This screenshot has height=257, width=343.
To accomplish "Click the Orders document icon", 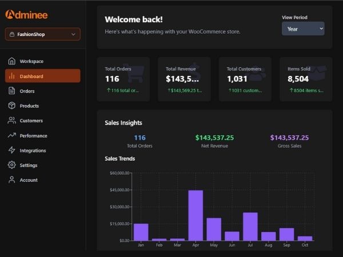I will pyautogui.click(x=11, y=91).
